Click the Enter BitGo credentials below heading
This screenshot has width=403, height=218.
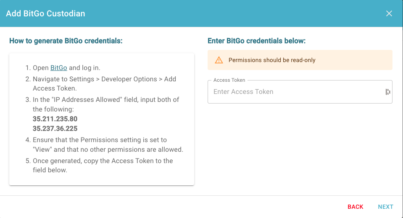tap(256, 41)
